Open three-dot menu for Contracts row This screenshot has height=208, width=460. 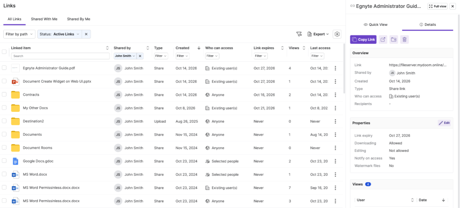[x=335, y=95]
